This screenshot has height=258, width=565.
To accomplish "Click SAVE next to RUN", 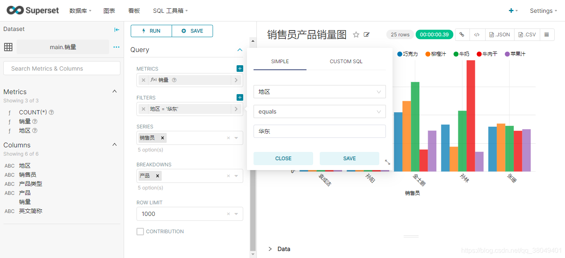I will click(192, 31).
